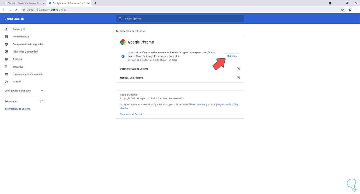Viewport: 360px width, 194px height.
Task: Click the clipboard icon beside Autocompletar
Action: pos(6,37)
